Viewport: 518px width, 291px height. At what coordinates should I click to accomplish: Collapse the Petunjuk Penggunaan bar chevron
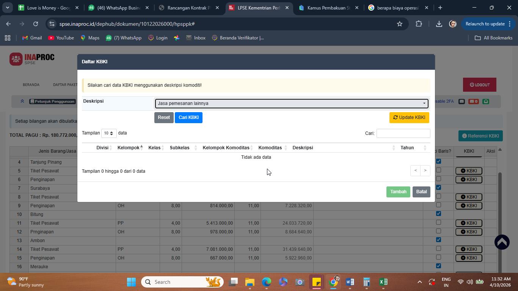22,101
